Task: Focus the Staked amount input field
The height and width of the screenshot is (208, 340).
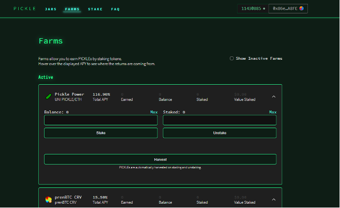Action: [x=220, y=120]
